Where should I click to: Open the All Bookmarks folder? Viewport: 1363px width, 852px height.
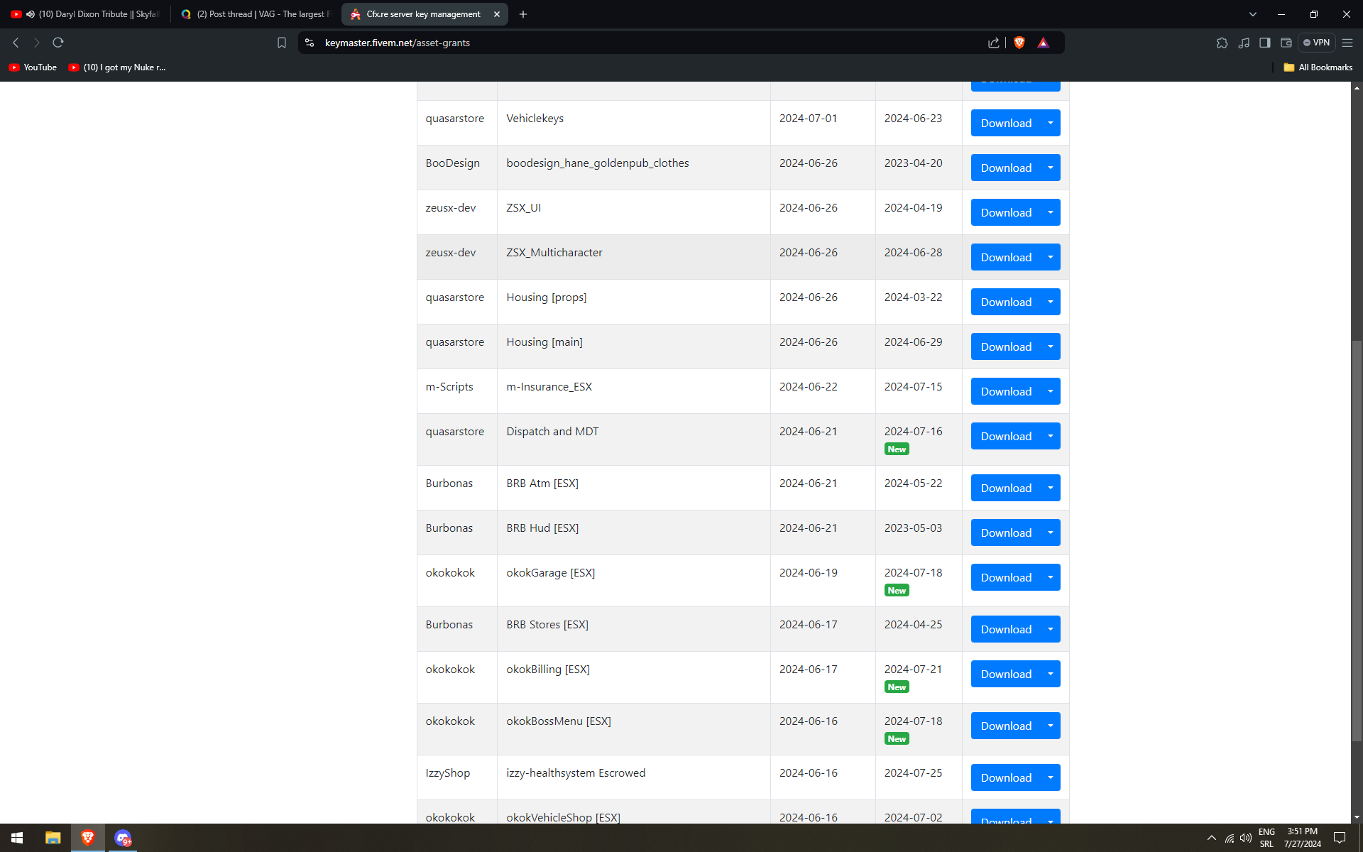[1318, 67]
